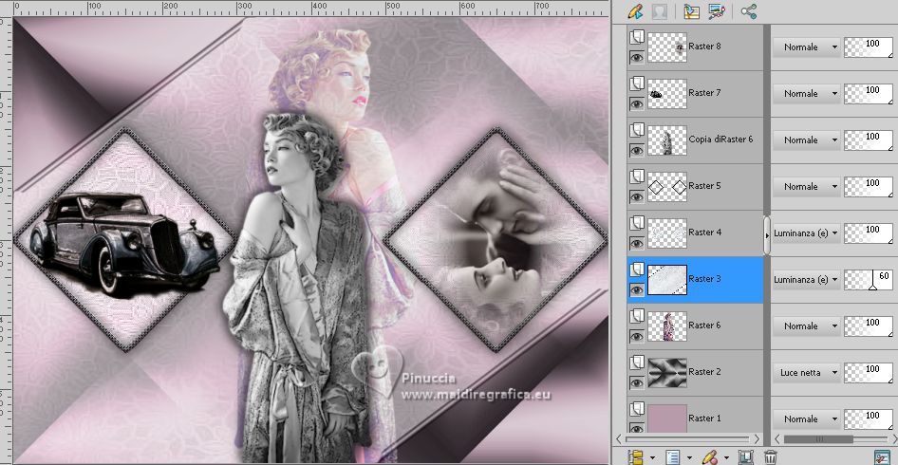Click the monitor with brush preview icon

(x=716, y=11)
